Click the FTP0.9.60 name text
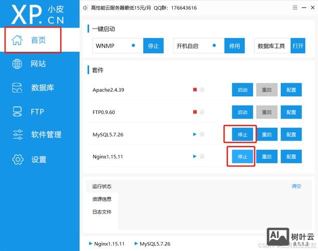 tap(104, 112)
